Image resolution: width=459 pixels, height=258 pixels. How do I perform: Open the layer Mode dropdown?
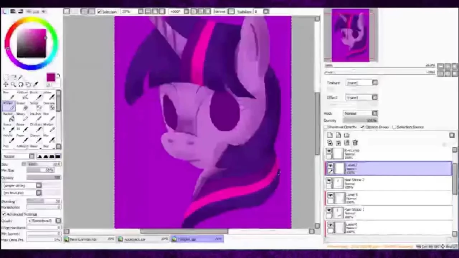(x=360, y=113)
